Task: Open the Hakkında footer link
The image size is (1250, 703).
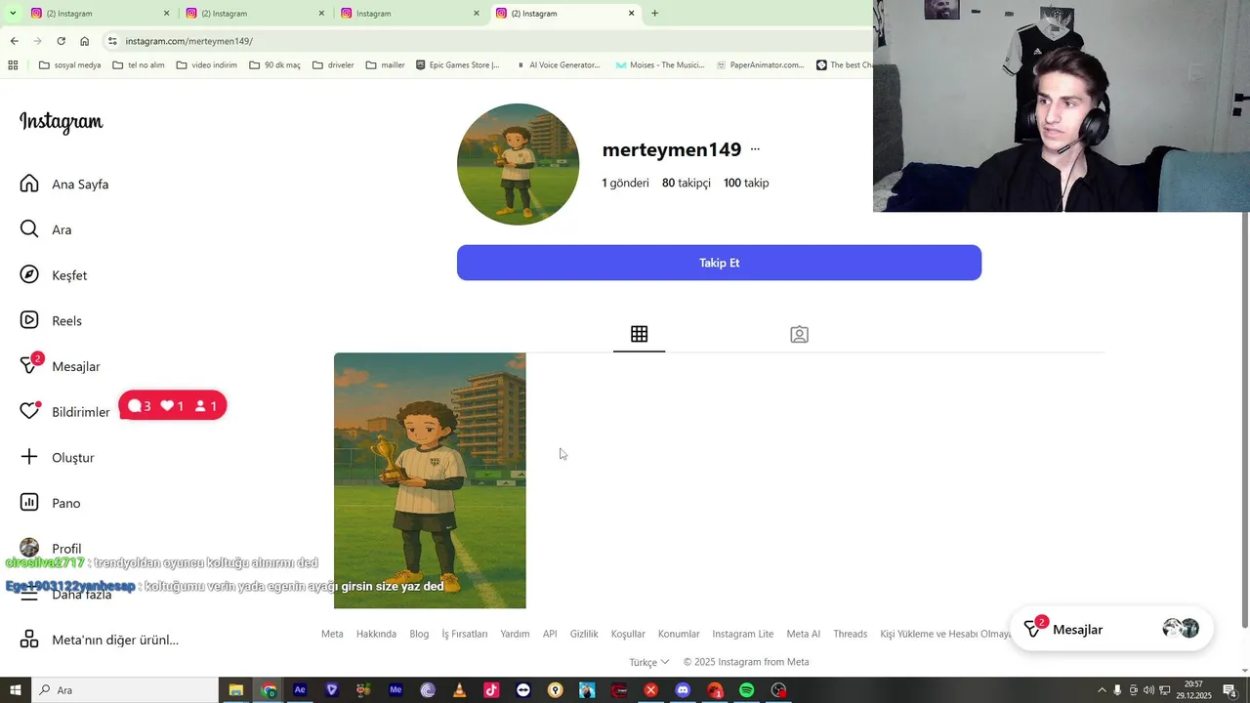Action: tap(376, 634)
